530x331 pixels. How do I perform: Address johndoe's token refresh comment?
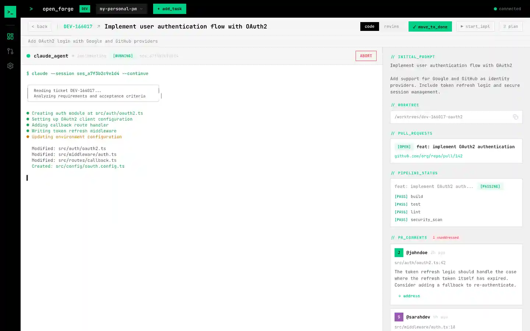[409, 296]
